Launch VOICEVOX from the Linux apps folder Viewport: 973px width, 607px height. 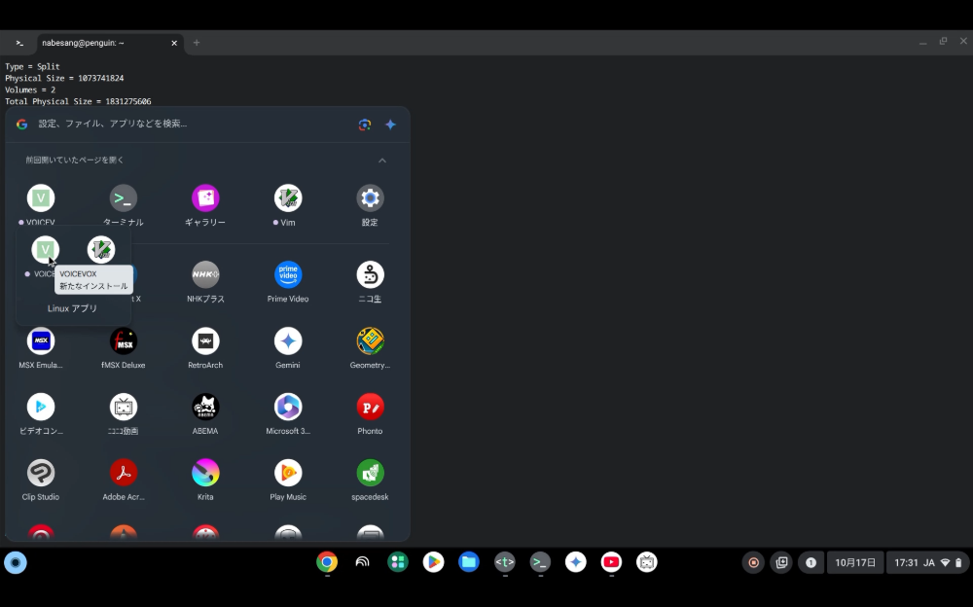click(45, 249)
